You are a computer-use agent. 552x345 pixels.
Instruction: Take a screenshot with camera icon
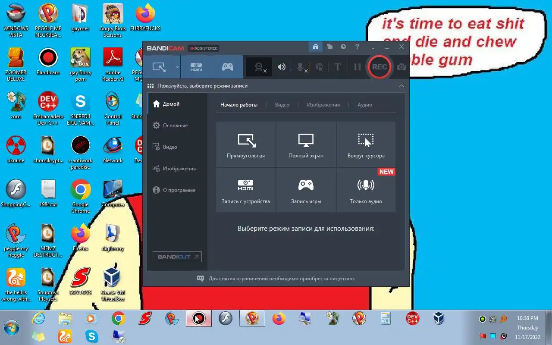click(x=401, y=67)
